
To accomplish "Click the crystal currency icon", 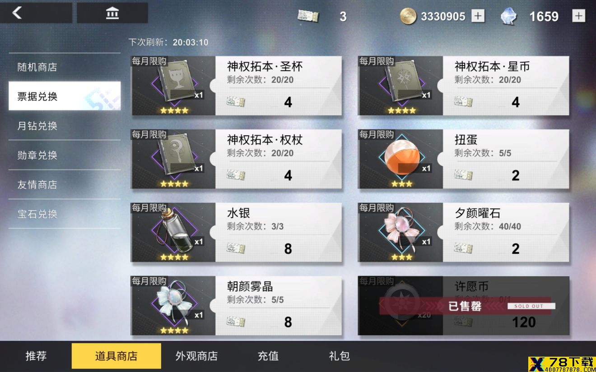I will pyautogui.click(x=509, y=16).
